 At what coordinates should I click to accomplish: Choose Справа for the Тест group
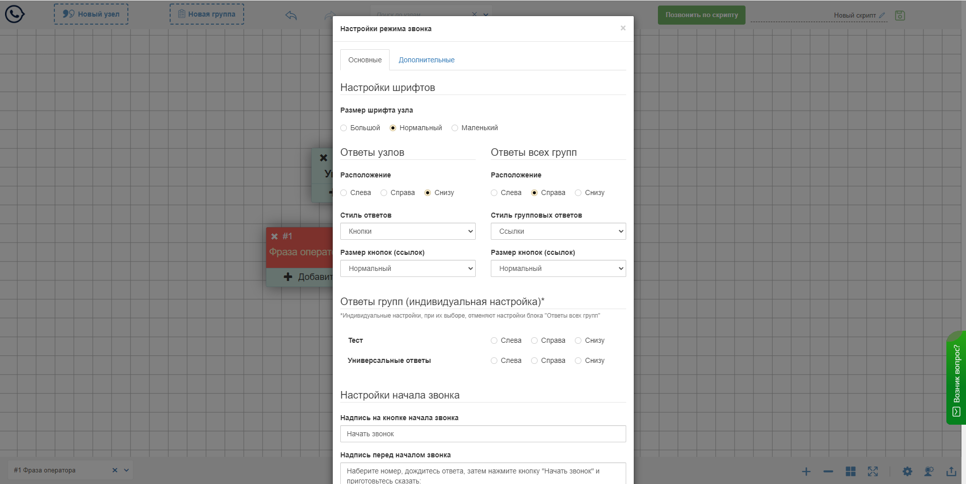tap(535, 341)
